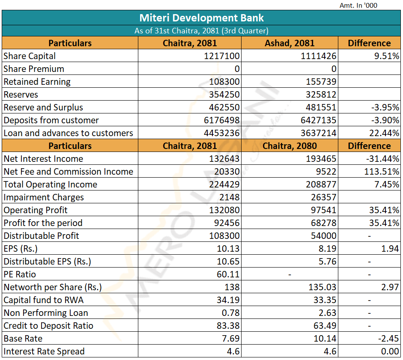Select the Networth per Share label

(x=52, y=287)
